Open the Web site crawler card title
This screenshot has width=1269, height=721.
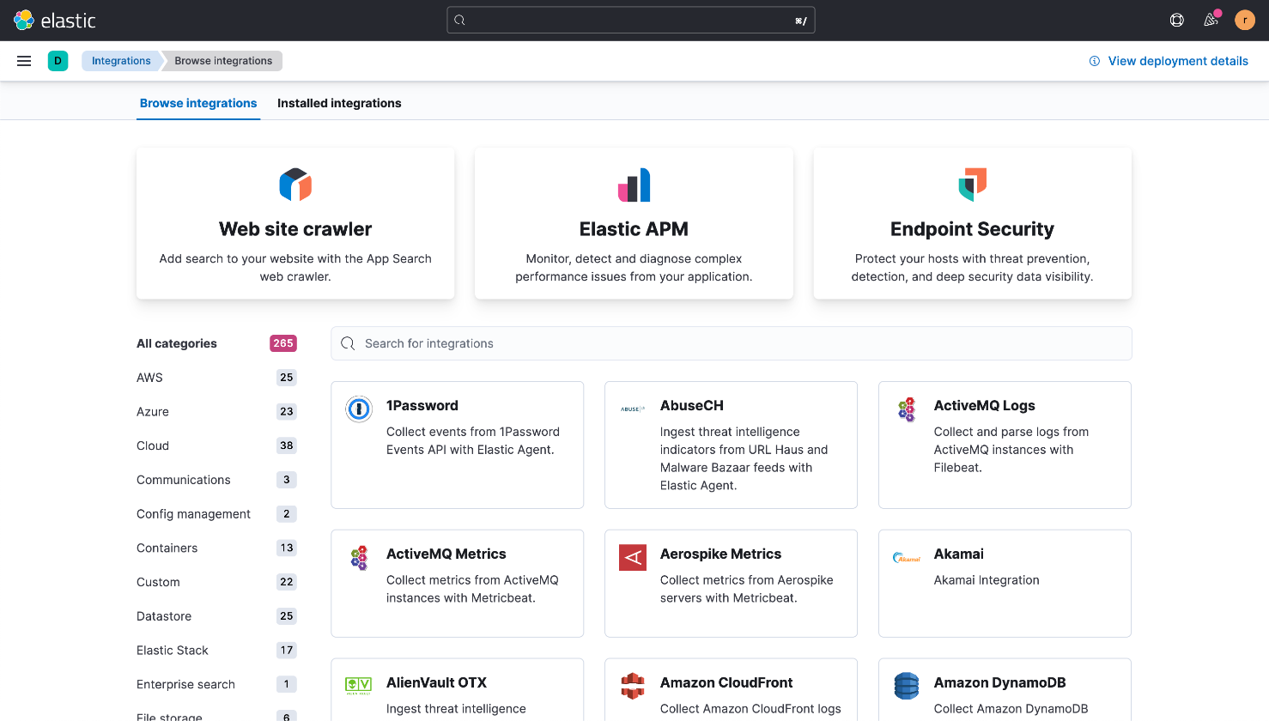(295, 229)
